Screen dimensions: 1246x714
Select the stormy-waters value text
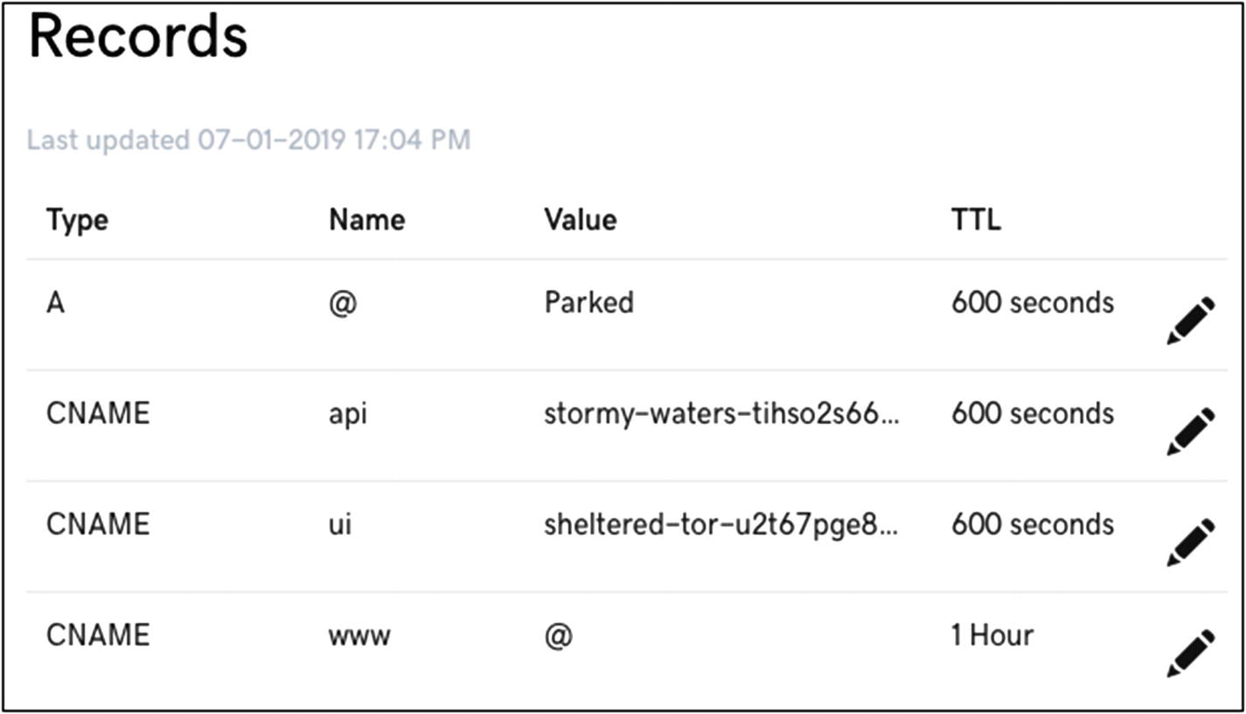coord(721,413)
